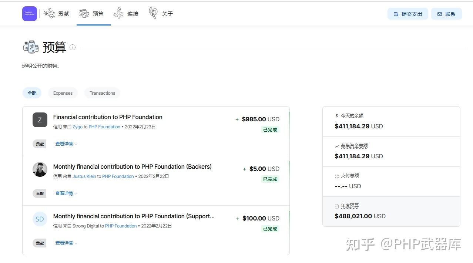
Task: Enable the Expenses filter
Action: pyautogui.click(x=63, y=93)
